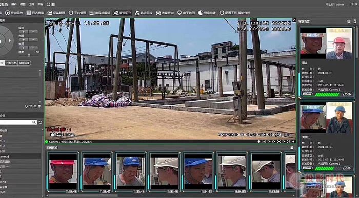Viewport: 359px width, 198px height.
Task: Switch to the auxiliary devices tab
Action: point(25,63)
